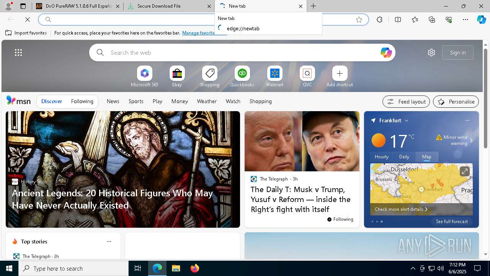Open the Ebay shortcut
Viewport: 490px width, 276px height.
[177, 77]
